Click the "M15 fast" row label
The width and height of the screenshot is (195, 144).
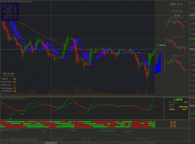click(x=173, y=127)
